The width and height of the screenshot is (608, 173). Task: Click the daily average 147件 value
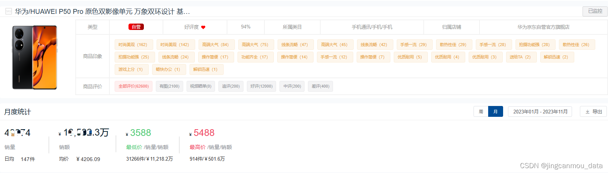(28, 159)
